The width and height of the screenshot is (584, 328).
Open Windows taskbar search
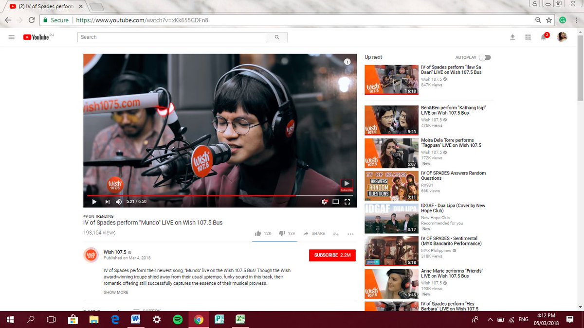pyautogui.click(x=31, y=319)
